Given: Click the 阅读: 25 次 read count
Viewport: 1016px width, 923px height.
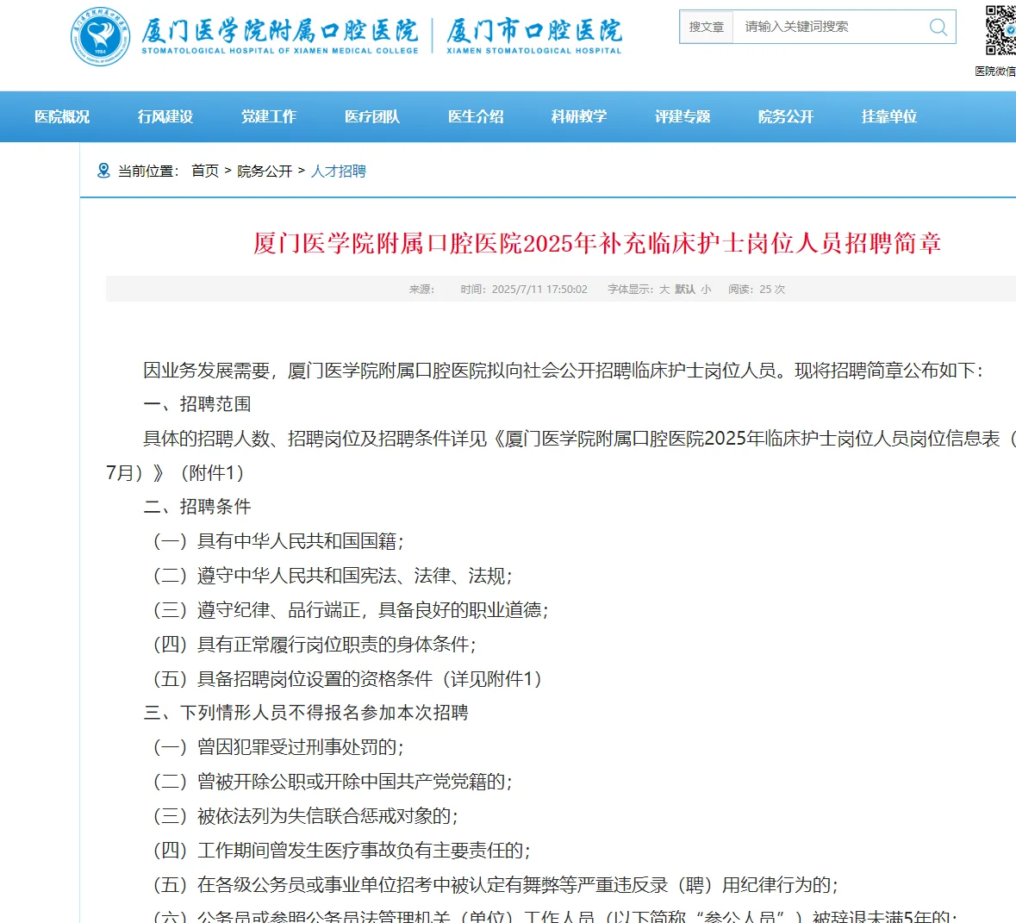Looking at the screenshot, I should click(x=756, y=289).
